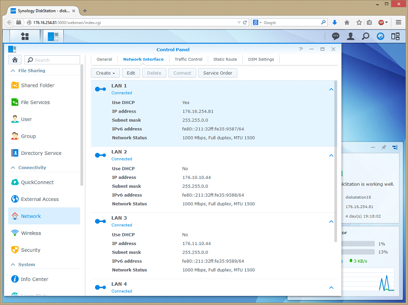This screenshot has height=305, width=408.
Task: Collapse the Connectivity section
Action: [x=13, y=168]
